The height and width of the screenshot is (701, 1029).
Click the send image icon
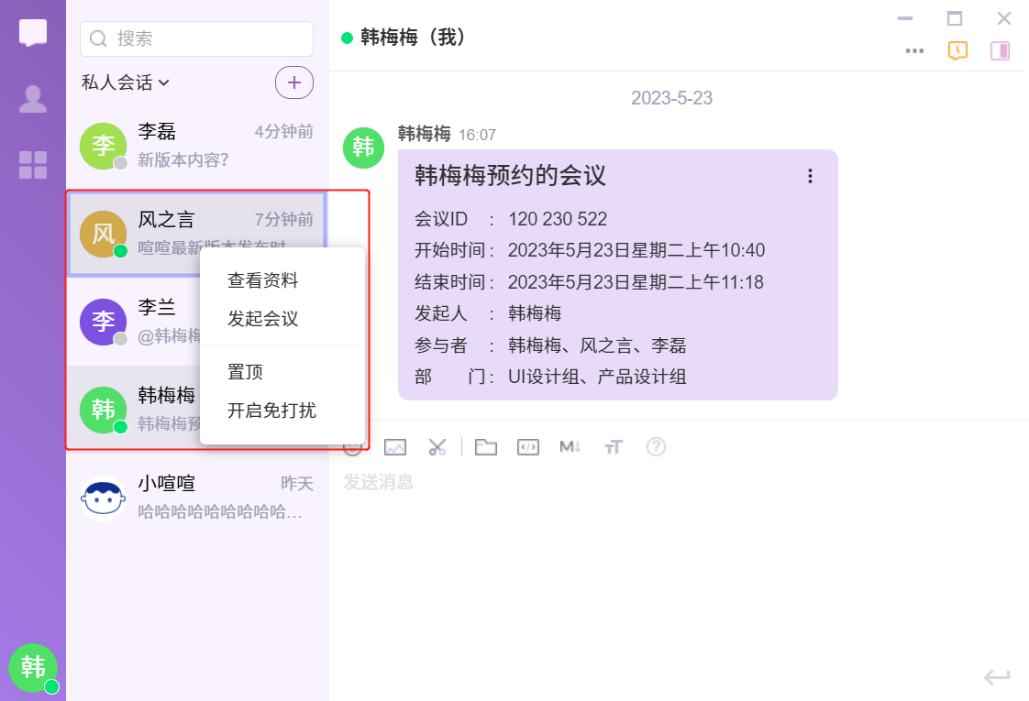[x=395, y=447]
